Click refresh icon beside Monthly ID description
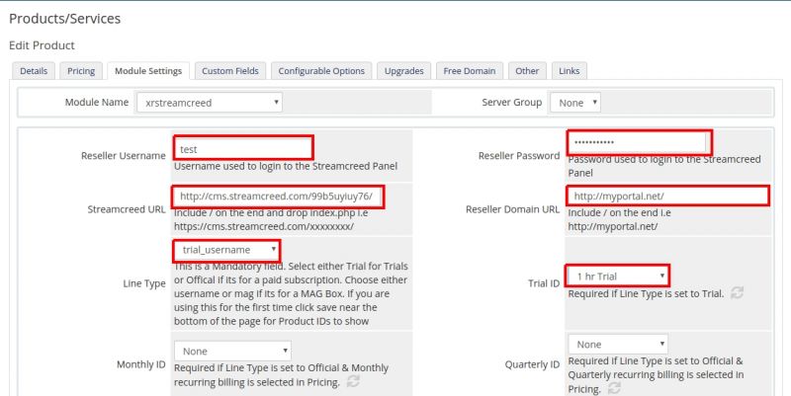The image size is (791, 396). pyautogui.click(x=353, y=381)
